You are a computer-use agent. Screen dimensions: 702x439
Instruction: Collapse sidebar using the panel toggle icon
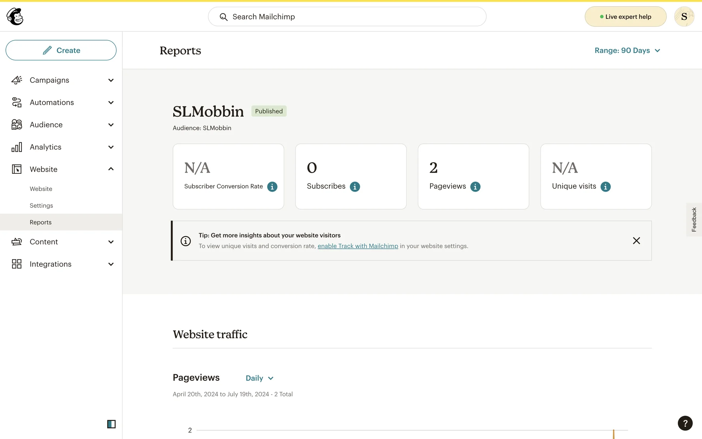coord(111,424)
